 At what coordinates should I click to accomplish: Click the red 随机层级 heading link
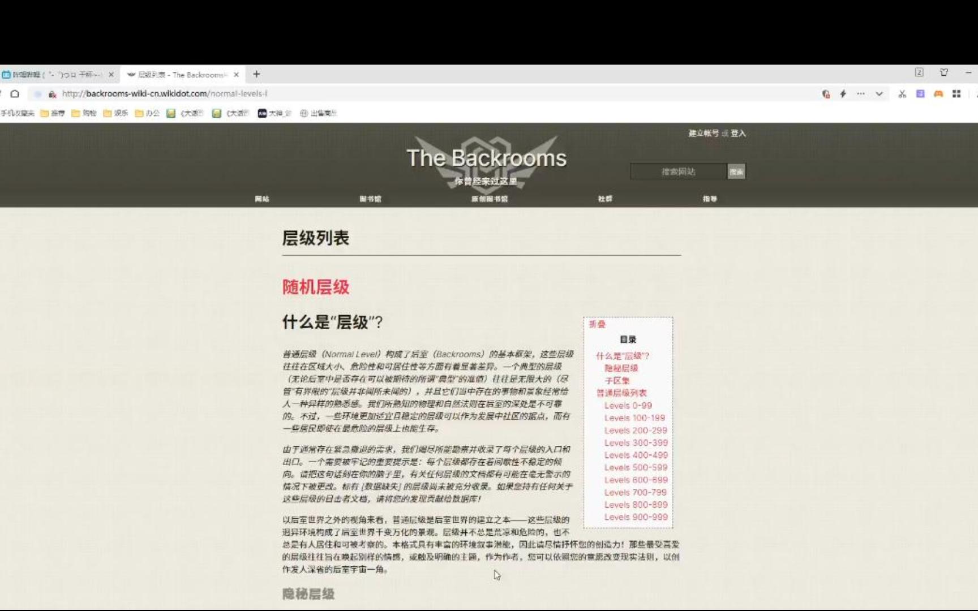pyautogui.click(x=316, y=287)
